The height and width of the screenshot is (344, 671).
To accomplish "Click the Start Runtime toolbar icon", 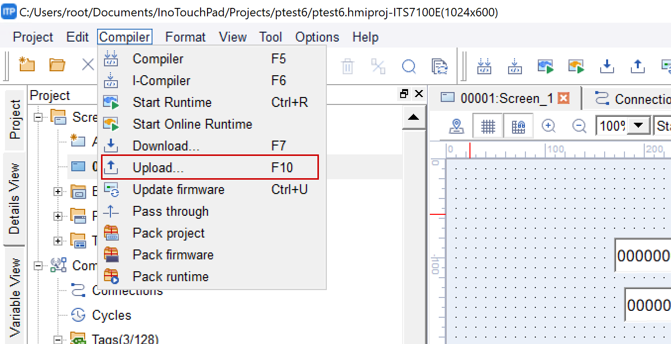I will tap(546, 66).
